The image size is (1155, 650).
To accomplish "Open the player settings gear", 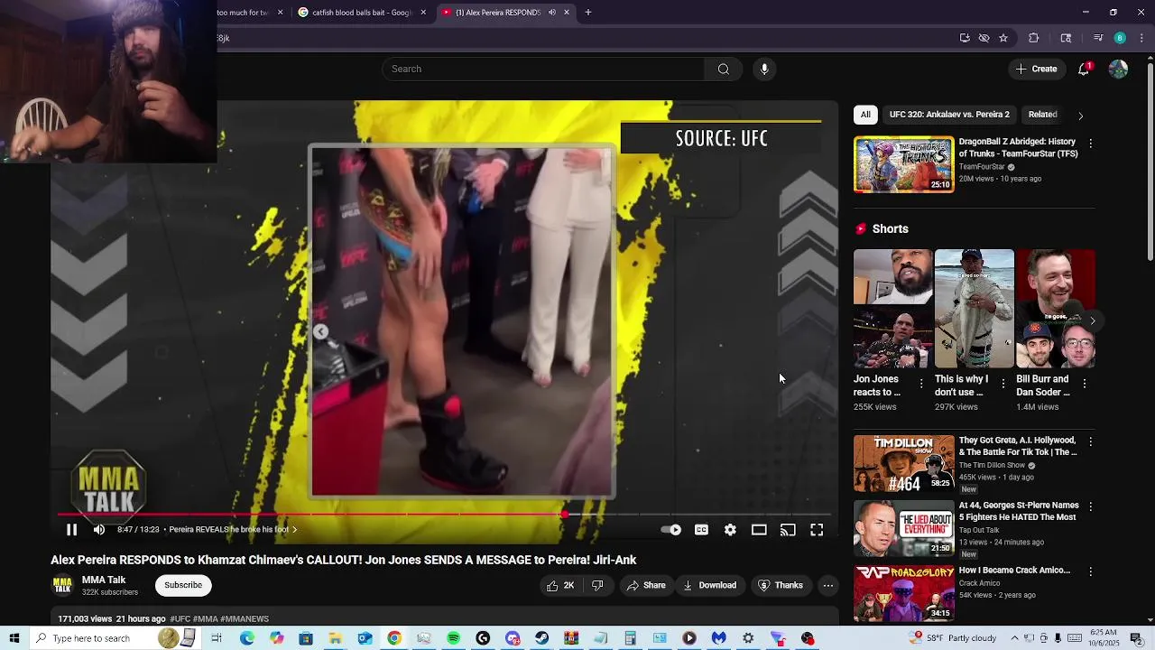I will [730, 530].
